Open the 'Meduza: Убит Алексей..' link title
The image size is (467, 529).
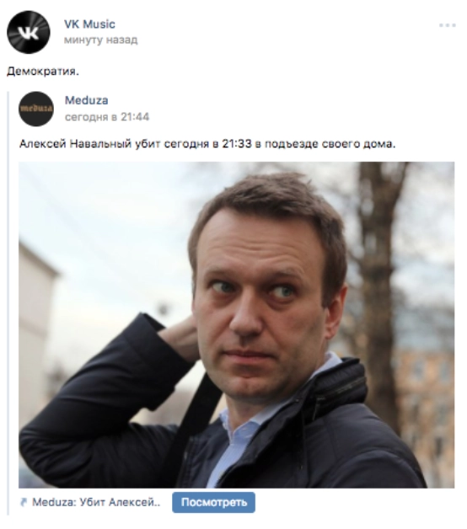[x=96, y=502]
